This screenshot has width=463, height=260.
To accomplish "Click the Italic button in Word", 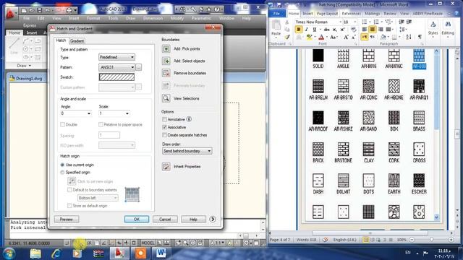I will click(307, 30).
